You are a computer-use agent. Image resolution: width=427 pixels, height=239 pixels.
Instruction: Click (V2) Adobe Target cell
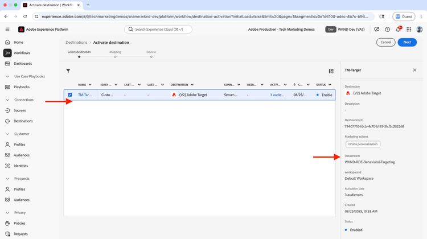193,94
